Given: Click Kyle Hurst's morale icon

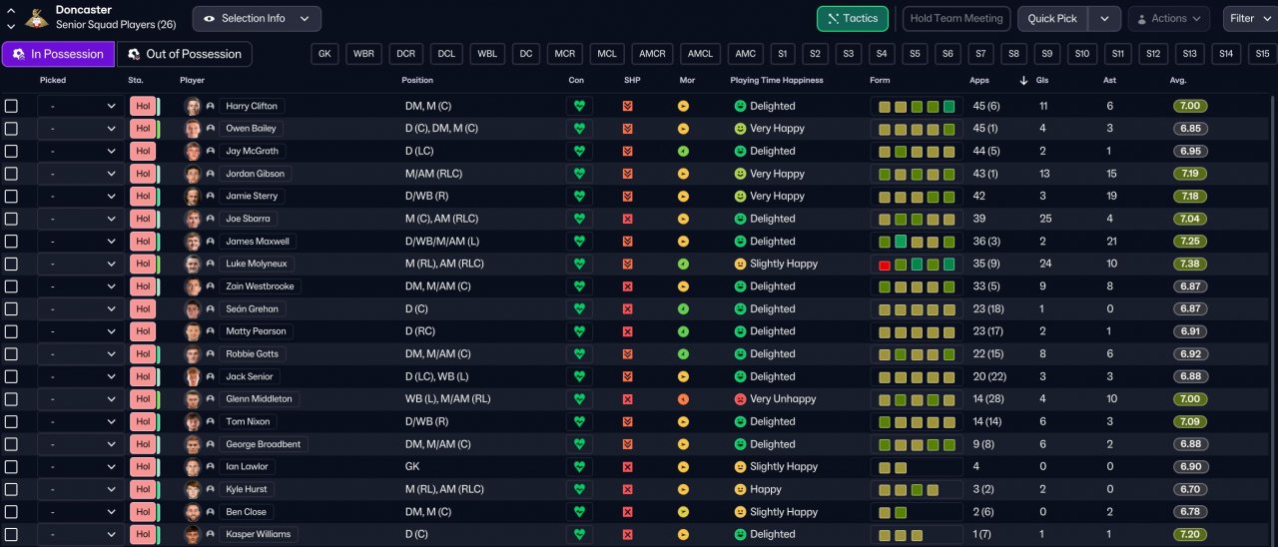Looking at the screenshot, I should [x=683, y=489].
